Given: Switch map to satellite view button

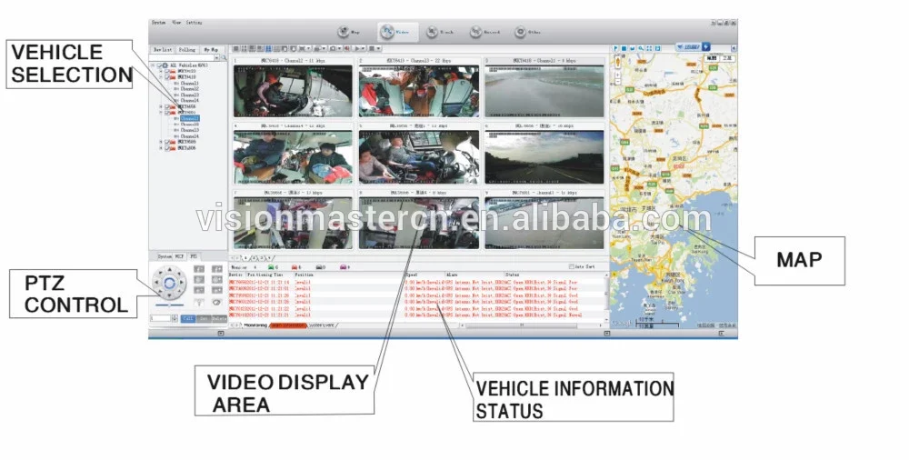Looking at the screenshot, I should pyautogui.click(x=727, y=58).
